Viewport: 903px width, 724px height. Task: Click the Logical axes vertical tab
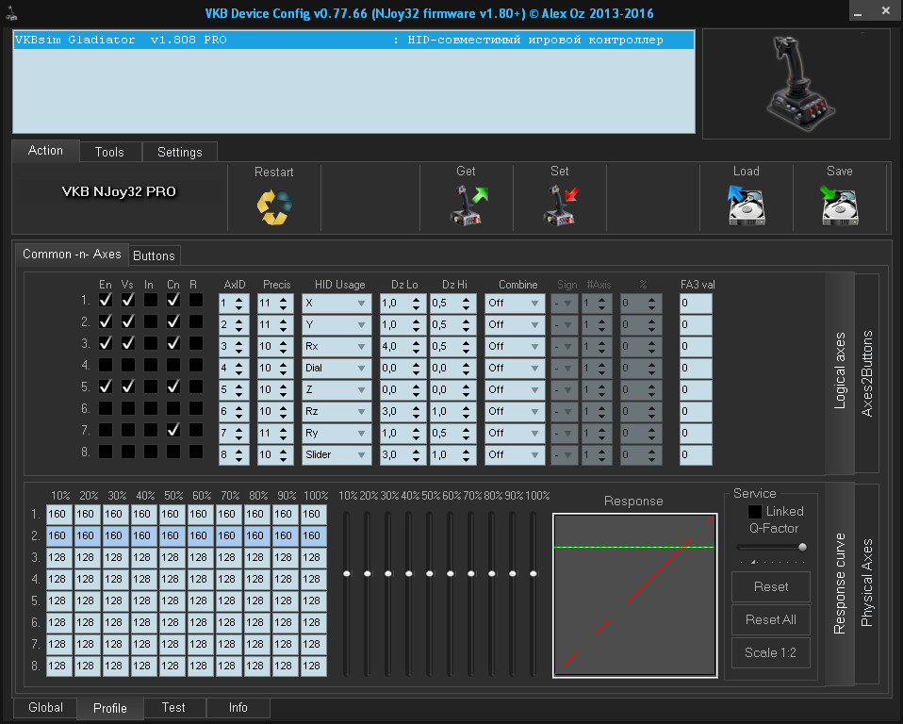(840, 371)
